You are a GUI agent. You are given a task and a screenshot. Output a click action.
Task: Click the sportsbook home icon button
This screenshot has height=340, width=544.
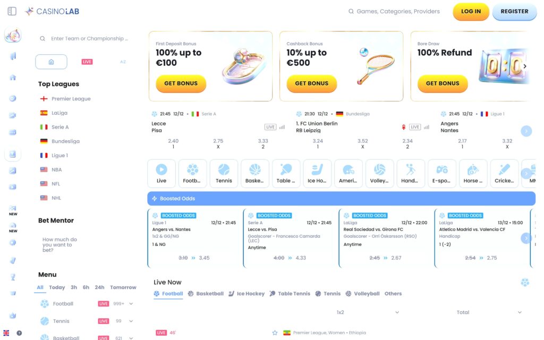click(51, 62)
